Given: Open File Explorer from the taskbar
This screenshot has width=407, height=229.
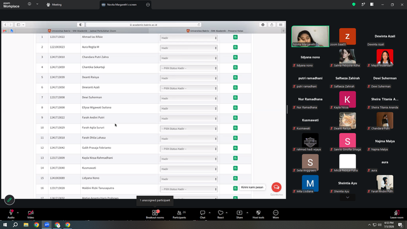Looking at the screenshot, I should tap(26, 225).
